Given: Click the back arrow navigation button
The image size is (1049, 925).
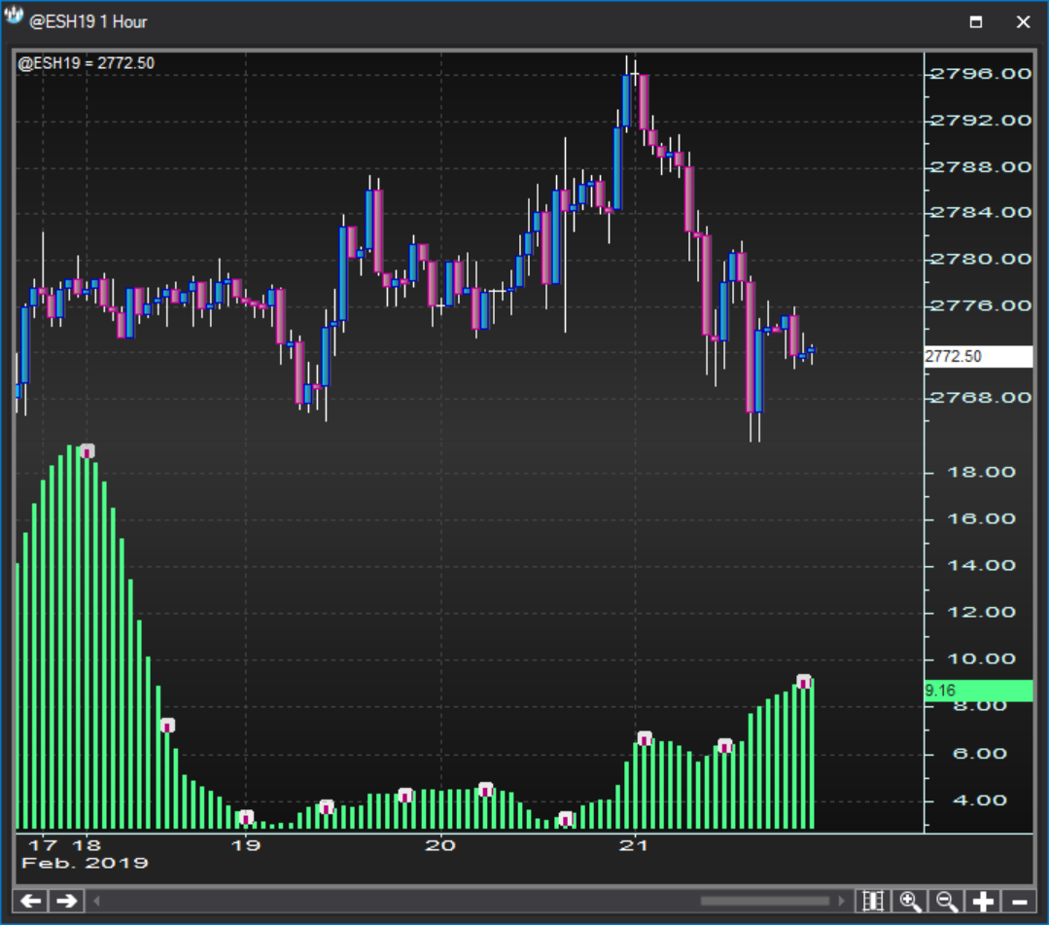Looking at the screenshot, I should [31, 902].
